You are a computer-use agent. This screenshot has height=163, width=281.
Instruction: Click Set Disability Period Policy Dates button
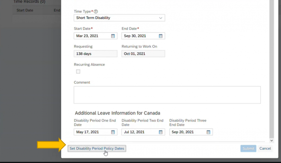97,148
